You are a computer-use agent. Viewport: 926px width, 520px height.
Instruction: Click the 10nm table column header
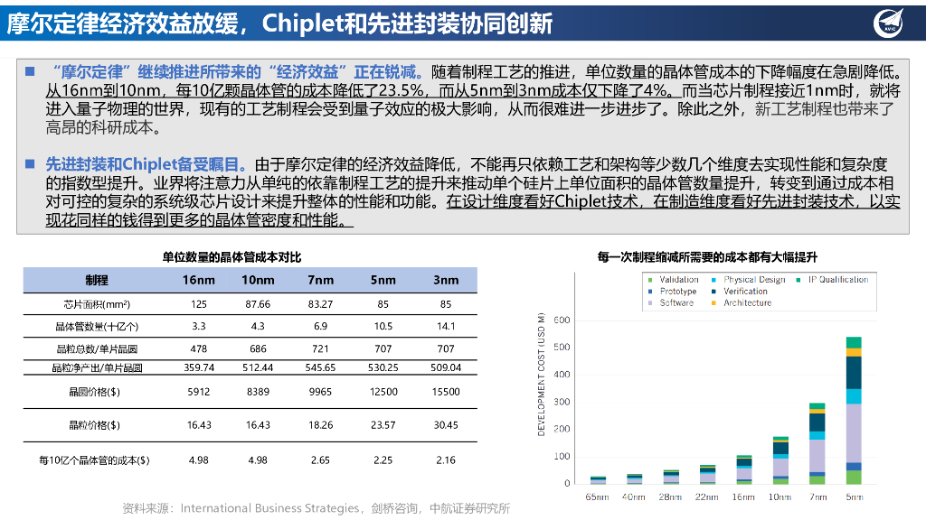(258, 280)
